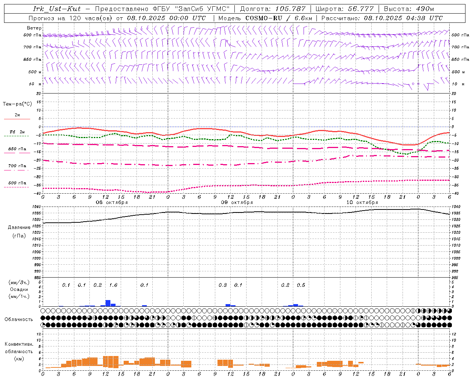471x377 pixels.
Task: Click the 'Осадки' precipitation label
Action: [x=19, y=290]
